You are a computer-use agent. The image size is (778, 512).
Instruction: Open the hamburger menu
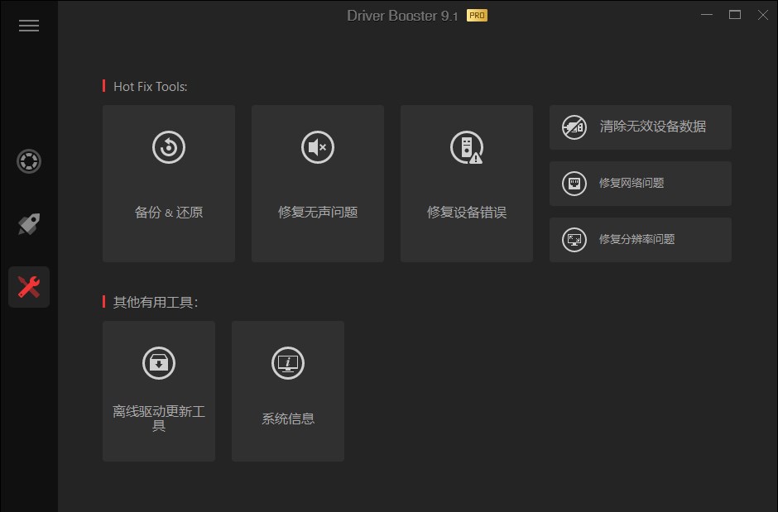click(29, 25)
